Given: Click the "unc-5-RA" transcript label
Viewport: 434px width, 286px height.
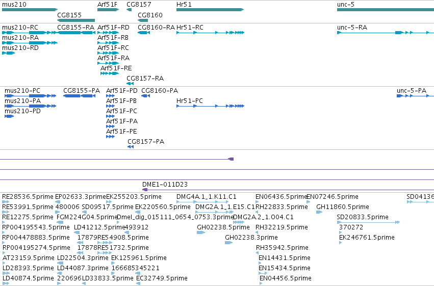Looking at the screenshot, I should 352,28.
